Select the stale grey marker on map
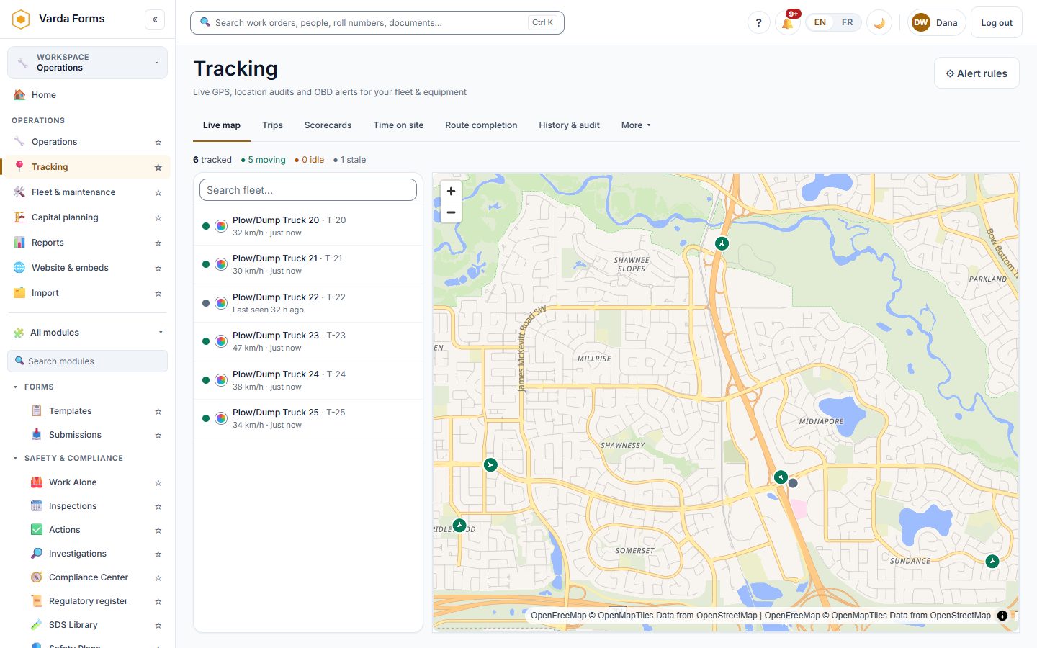The height and width of the screenshot is (648, 1037). tap(793, 483)
